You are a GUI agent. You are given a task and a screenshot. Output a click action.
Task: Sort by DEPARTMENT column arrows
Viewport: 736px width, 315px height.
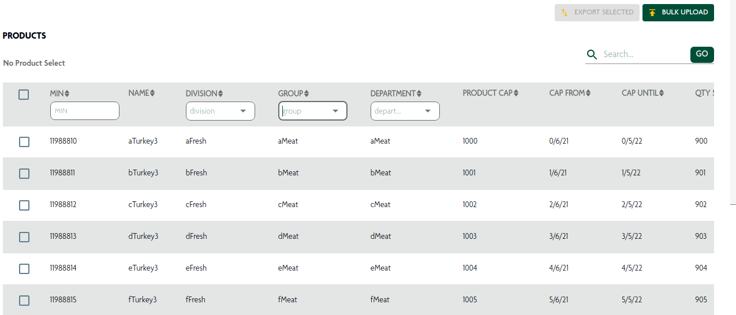(419, 93)
